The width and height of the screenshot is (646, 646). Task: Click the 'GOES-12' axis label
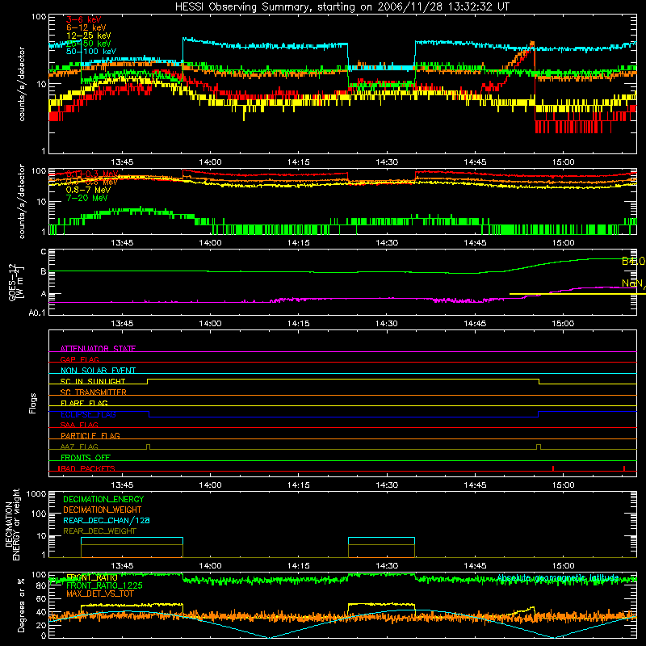[12, 283]
